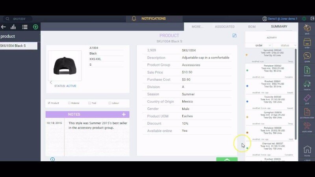Open the purchase order sidebar icon
The height and width of the screenshot is (177, 315).
[307, 113]
